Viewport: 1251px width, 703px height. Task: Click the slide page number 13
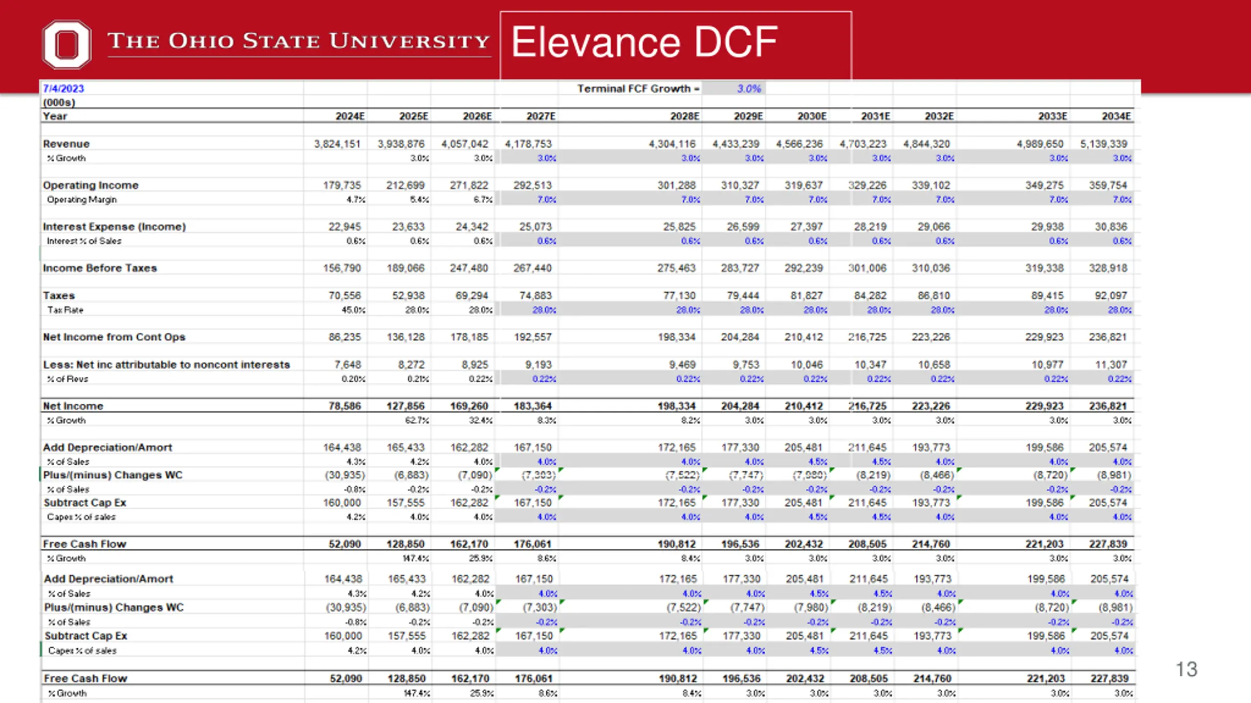(1186, 669)
